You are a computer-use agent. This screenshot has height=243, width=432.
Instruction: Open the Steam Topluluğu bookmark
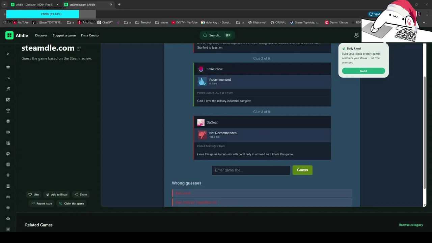304,23
